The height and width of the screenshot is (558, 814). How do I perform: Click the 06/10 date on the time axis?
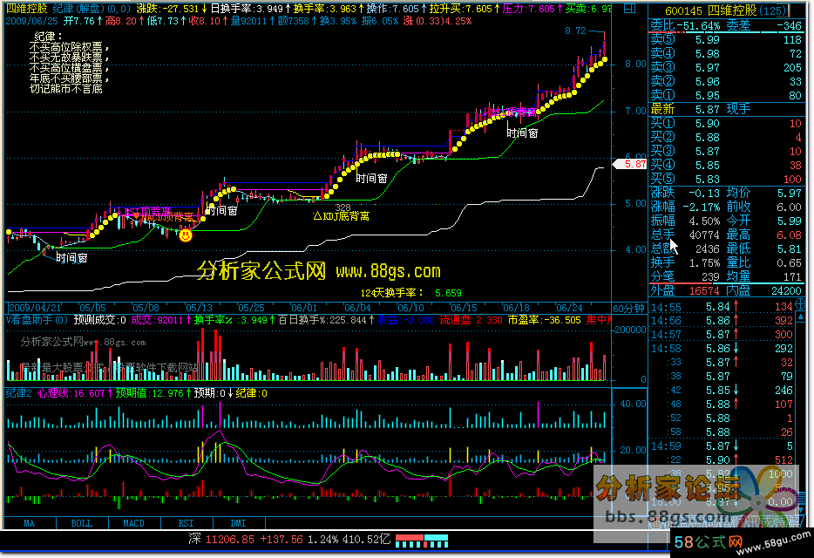pos(410,308)
